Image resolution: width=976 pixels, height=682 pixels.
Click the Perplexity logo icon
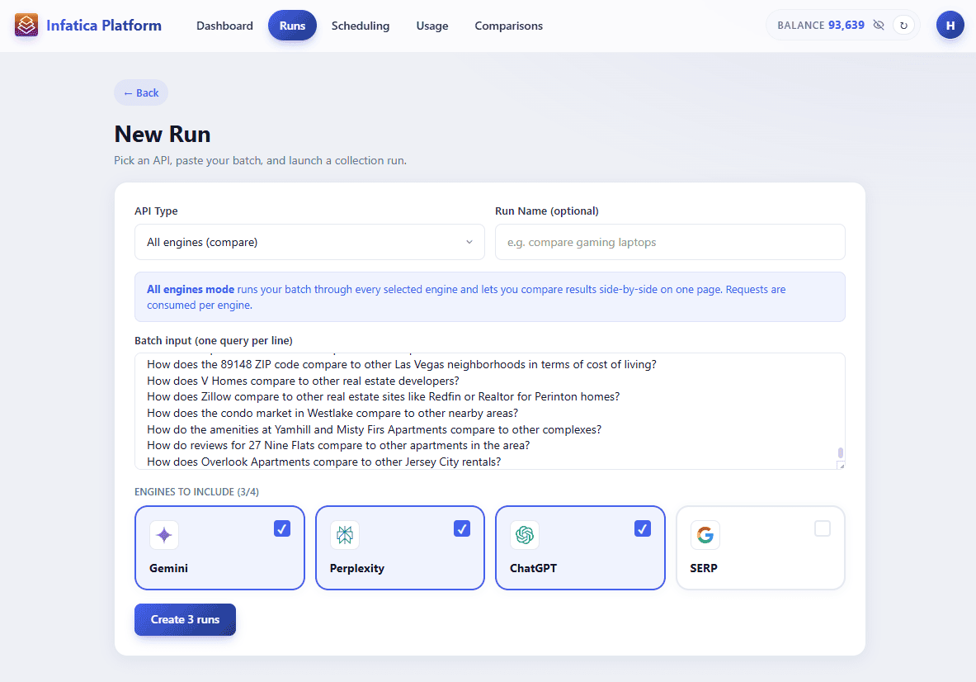coord(344,535)
